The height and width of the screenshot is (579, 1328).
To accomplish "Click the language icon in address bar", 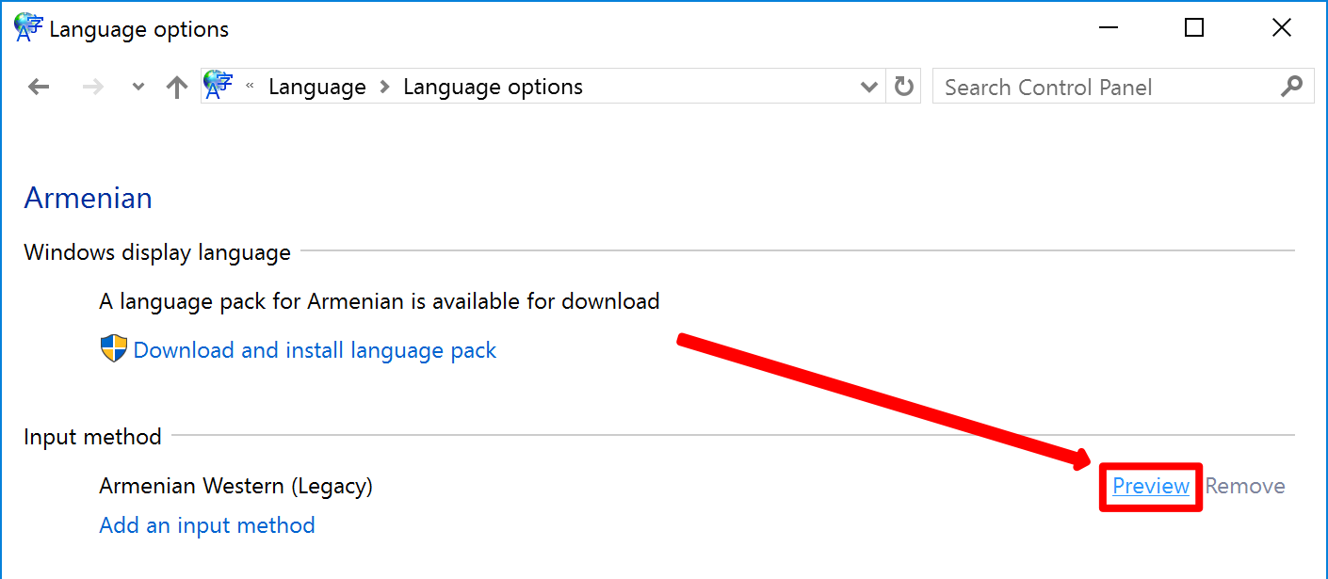I will [x=219, y=86].
